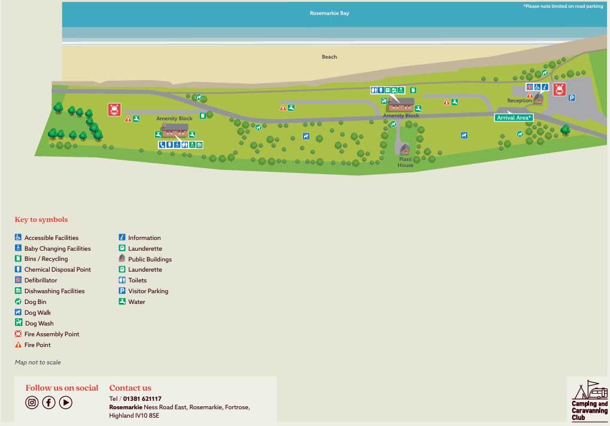The width and height of the screenshot is (610, 426).
Task: Click the Facebook social icon
Action: pyautogui.click(x=48, y=403)
